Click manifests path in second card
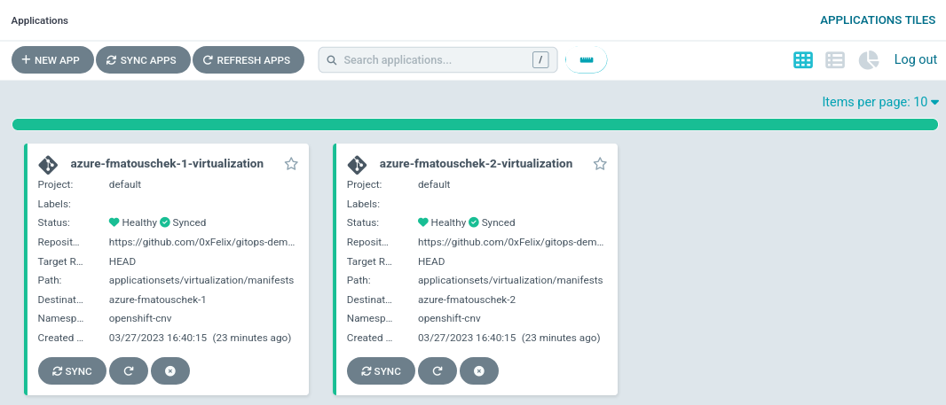This screenshot has width=946, height=405. click(x=509, y=280)
